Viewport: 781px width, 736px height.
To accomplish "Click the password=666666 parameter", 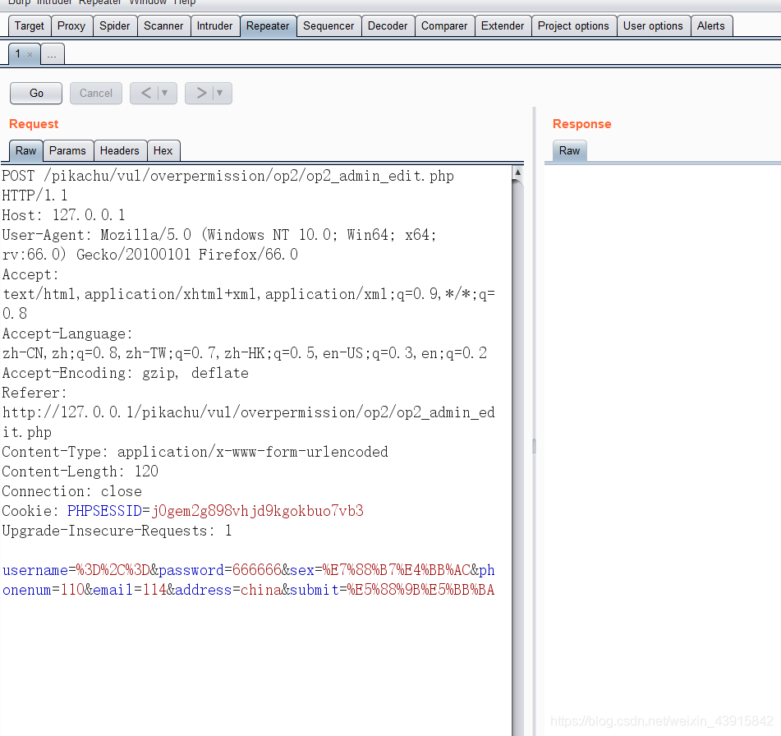I will coord(220,570).
